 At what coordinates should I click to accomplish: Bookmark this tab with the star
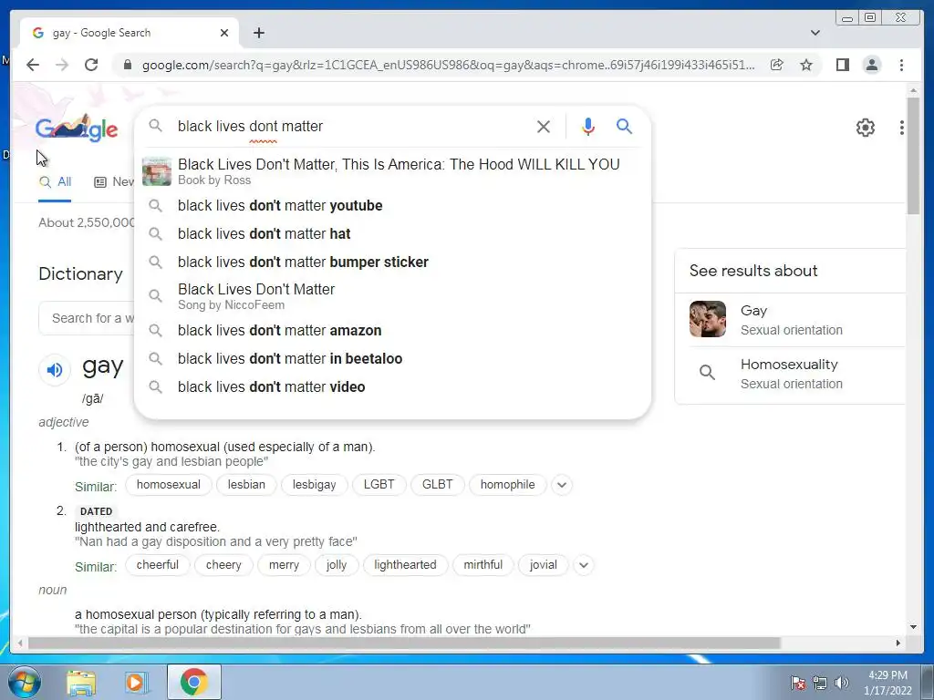(806, 65)
